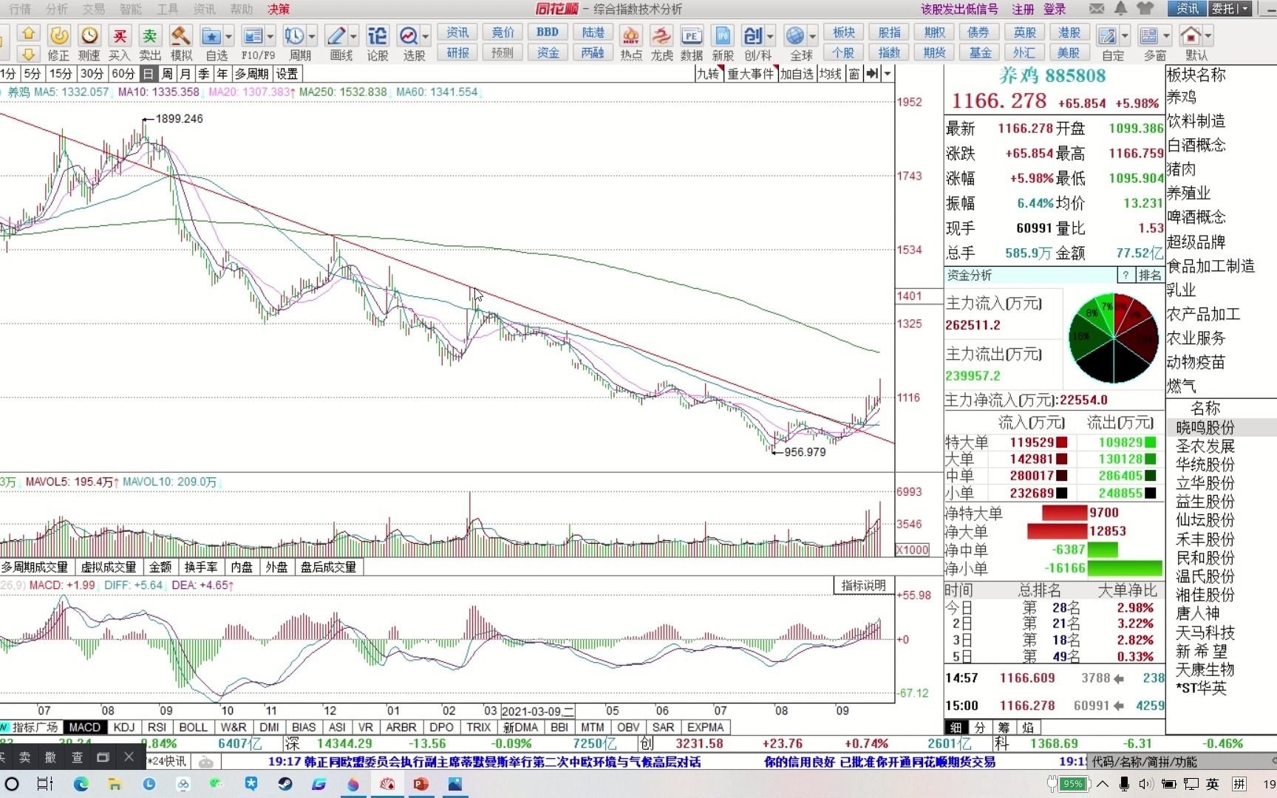Click the 排名 ranking button in 资金分析
Viewport: 1277px width, 798px height.
[1150, 276]
